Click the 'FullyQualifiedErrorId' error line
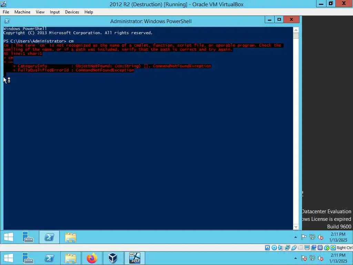The width and height of the screenshot is (353, 265). pyautogui.click(x=74, y=70)
